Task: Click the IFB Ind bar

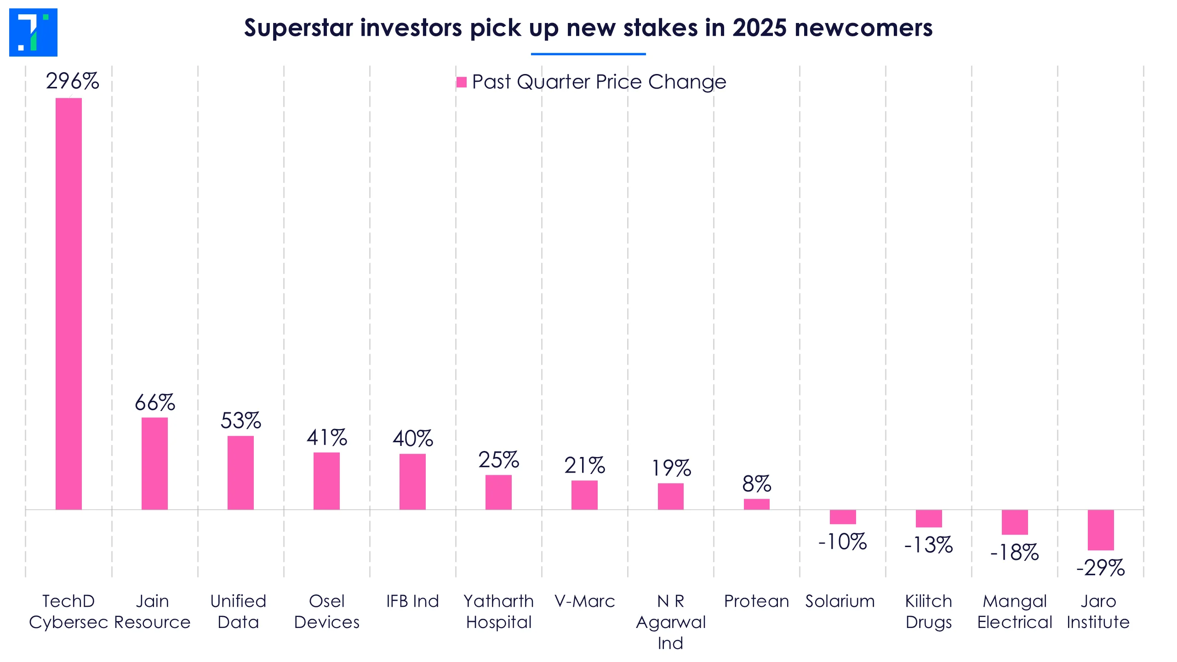Action: click(412, 482)
